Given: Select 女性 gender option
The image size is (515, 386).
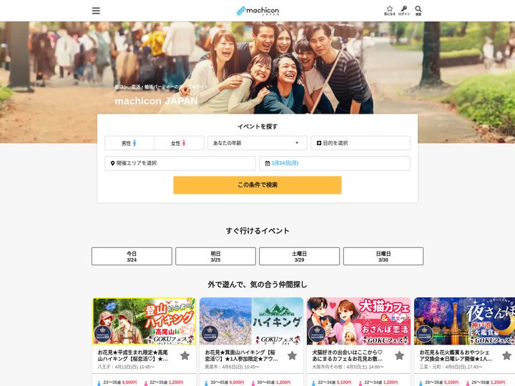Looking at the screenshot, I should click(179, 143).
